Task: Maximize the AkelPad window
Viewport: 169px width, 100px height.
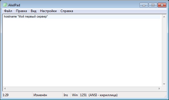Action: click(x=153, y=5)
